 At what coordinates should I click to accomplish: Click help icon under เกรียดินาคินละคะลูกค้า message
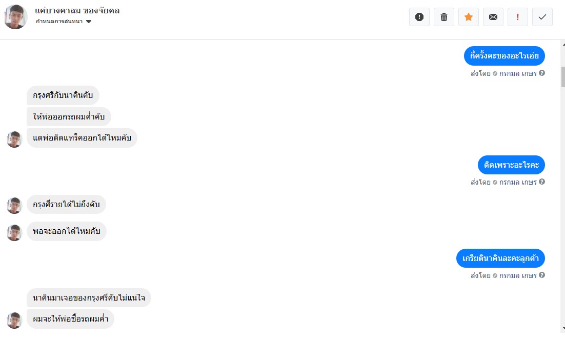pos(542,275)
